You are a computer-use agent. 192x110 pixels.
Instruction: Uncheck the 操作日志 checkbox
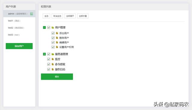tap(49, 69)
